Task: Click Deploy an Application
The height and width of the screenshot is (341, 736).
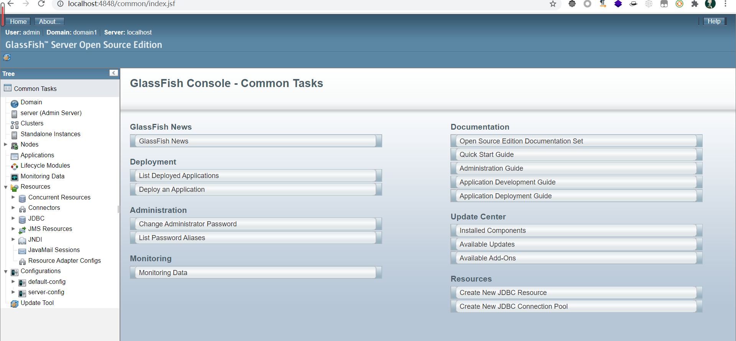Action: (256, 189)
